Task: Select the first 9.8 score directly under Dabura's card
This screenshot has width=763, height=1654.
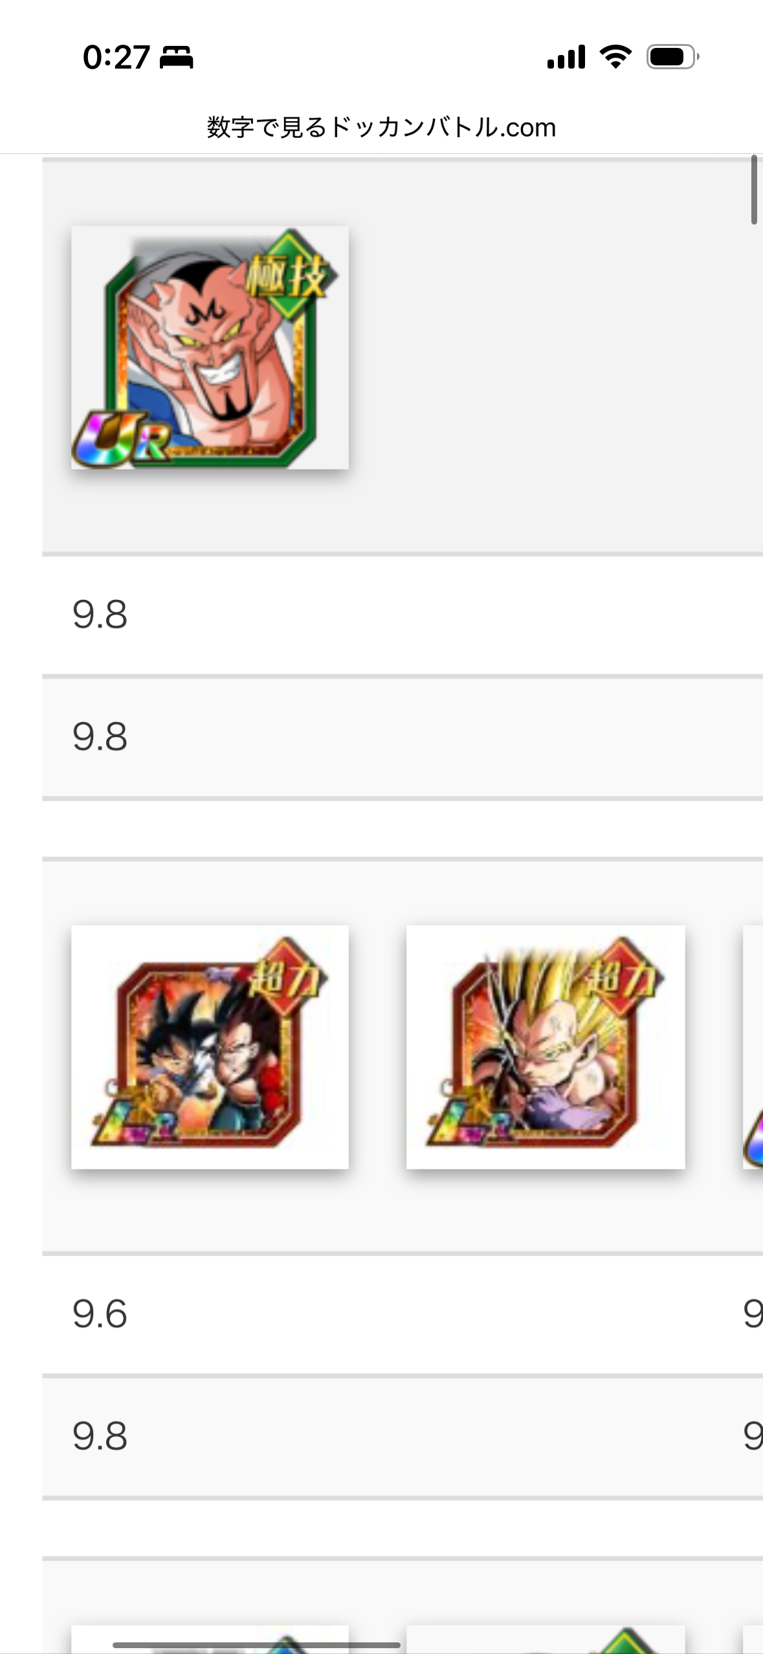Action: pos(100,614)
